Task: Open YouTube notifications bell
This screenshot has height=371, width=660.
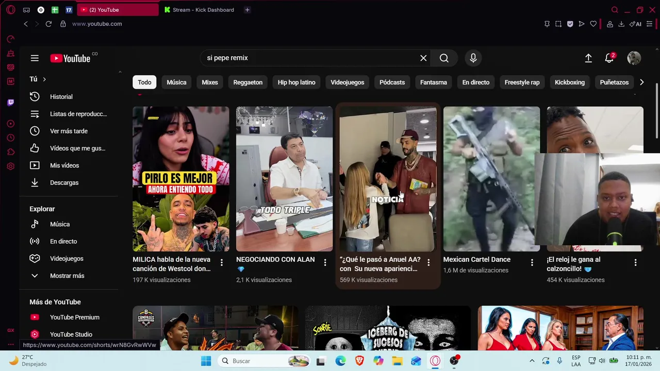Action: [x=610, y=58]
